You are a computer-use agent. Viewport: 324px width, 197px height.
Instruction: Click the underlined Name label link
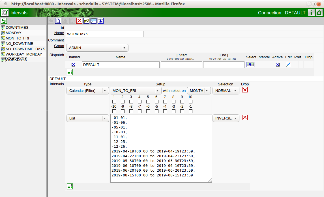(59, 33)
